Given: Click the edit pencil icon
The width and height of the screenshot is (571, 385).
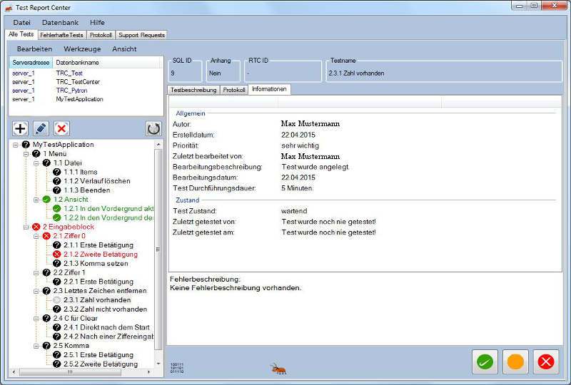Looking at the screenshot, I should (41, 128).
